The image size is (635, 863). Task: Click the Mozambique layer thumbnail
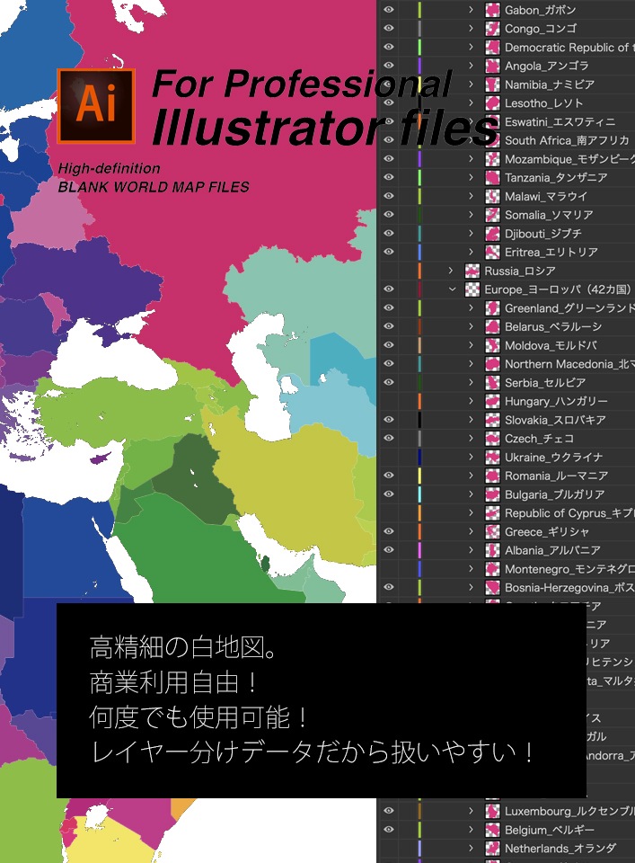(x=492, y=159)
